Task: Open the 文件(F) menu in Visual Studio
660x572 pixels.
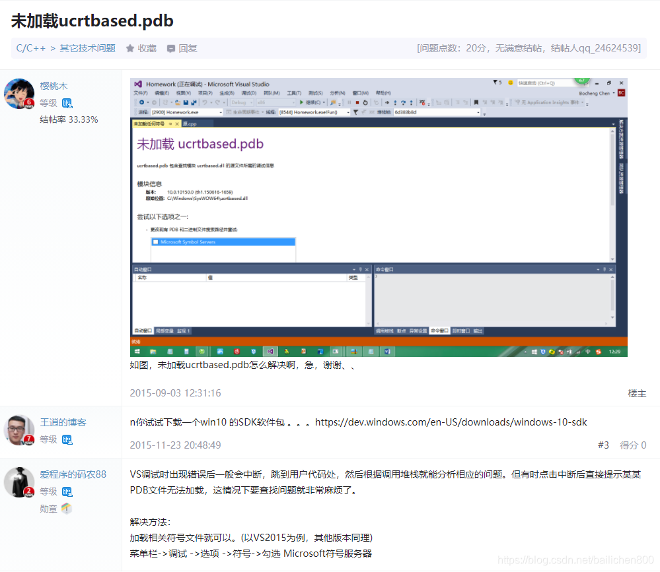Action: point(141,93)
